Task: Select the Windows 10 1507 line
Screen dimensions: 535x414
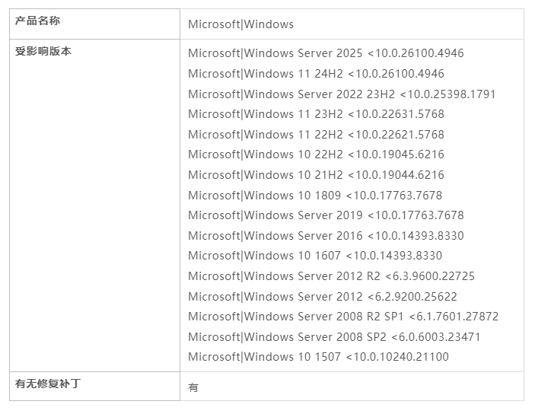Action: [x=318, y=357]
